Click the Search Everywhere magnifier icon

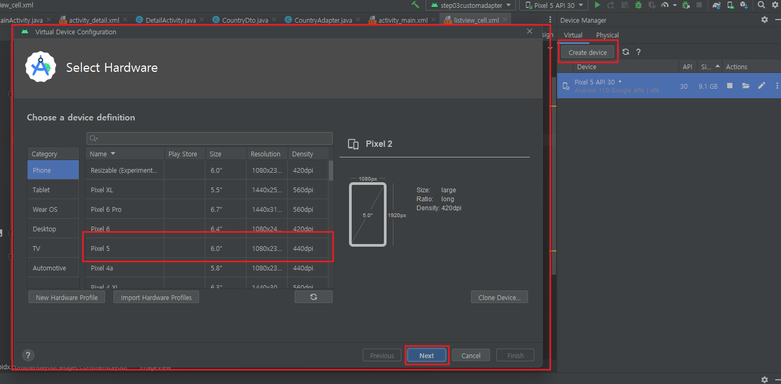click(x=761, y=5)
